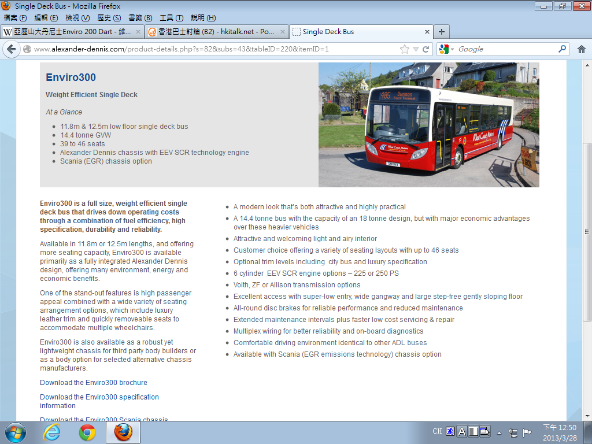Click '39 to 46 seats' bullet

pos(82,144)
